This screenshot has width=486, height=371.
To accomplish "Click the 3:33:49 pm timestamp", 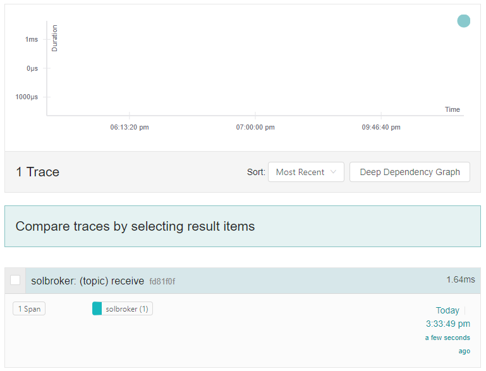I will click(447, 324).
